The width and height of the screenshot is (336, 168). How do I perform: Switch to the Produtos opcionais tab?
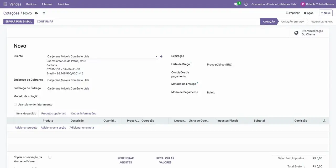[54, 113]
